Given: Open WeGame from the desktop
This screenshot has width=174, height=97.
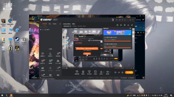Looking at the screenshot, I should tap(17, 49).
